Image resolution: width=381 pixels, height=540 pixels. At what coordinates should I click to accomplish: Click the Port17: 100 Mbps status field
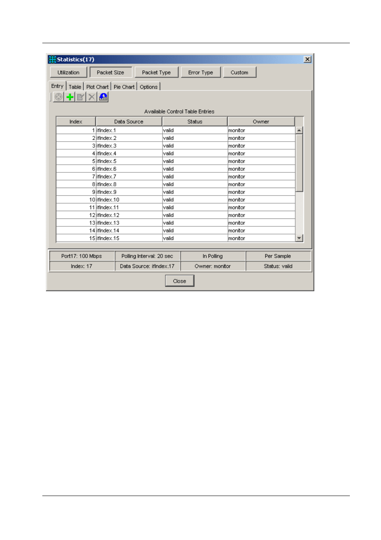click(81, 256)
